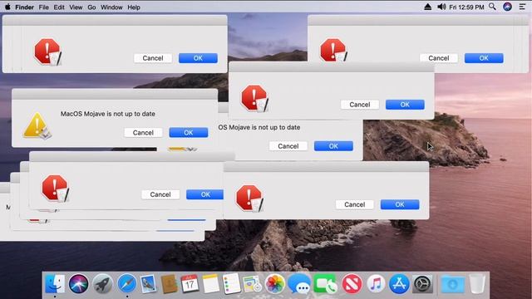Open the Apple menu
Screen dimensions: 532x299
(x=7, y=7)
